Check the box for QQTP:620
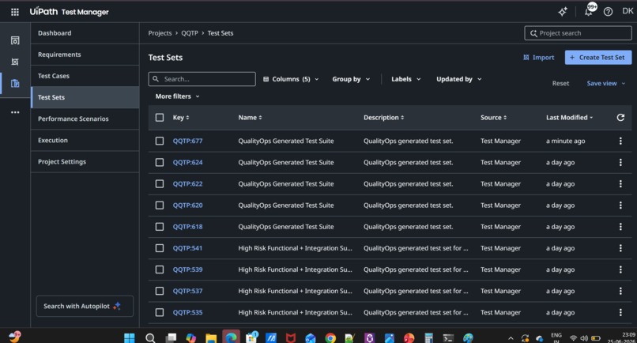 coord(160,205)
